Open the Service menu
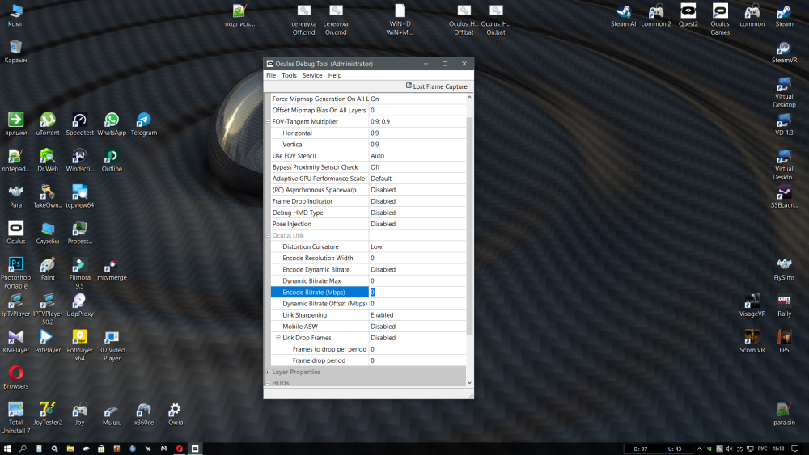The image size is (809, 455). coord(311,75)
